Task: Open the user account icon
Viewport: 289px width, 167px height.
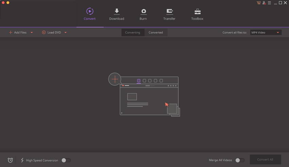Action: pyautogui.click(x=264, y=3)
